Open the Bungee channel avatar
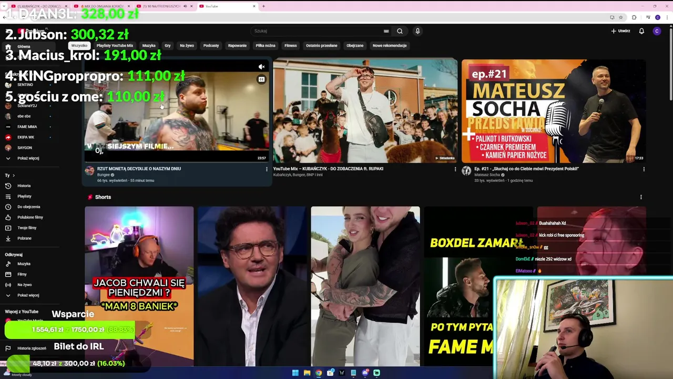The height and width of the screenshot is (379, 673). click(x=89, y=171)
